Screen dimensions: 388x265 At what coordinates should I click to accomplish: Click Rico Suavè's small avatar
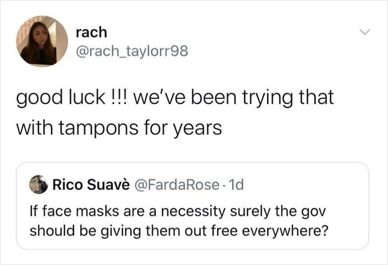38,184
